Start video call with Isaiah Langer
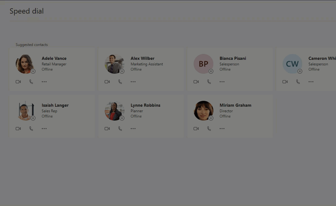Viewport: 336px width, 206px height. pos(18,129)
